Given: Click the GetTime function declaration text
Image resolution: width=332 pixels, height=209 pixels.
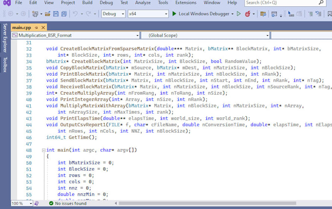Looking at the screenshot, I should [x=71, y=137].
